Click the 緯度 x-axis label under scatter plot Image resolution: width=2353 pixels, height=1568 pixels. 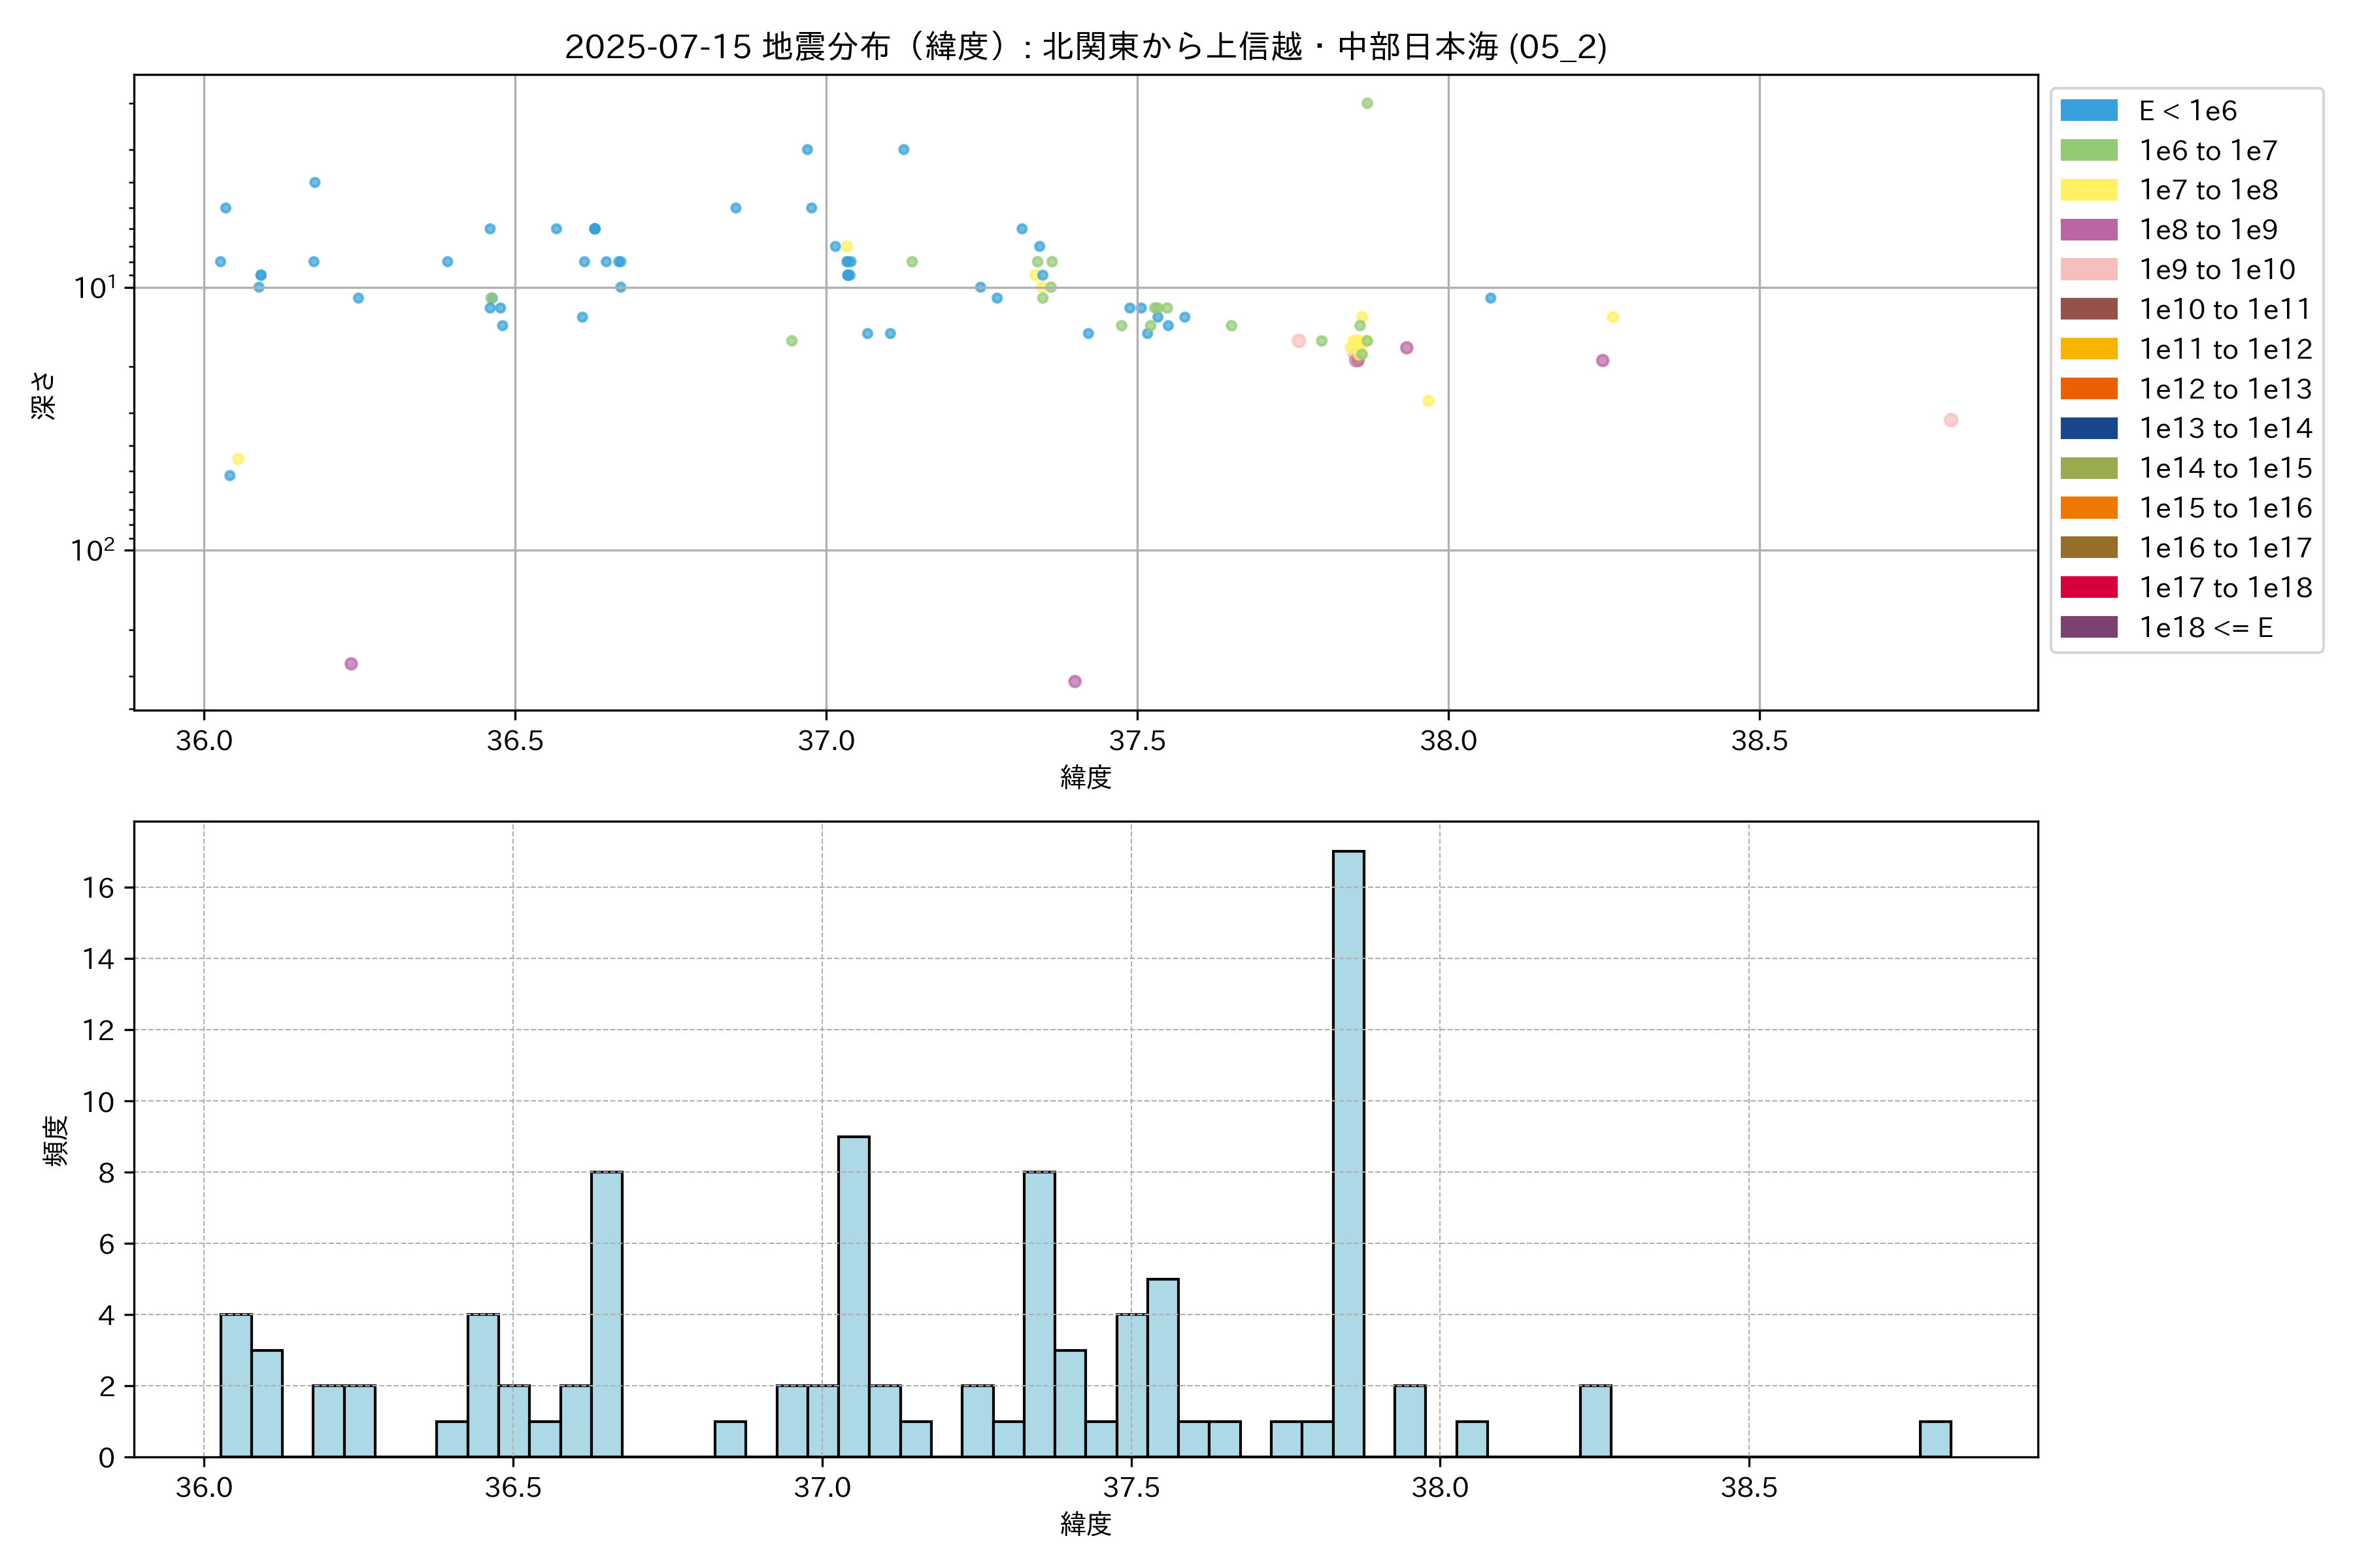1086,777
